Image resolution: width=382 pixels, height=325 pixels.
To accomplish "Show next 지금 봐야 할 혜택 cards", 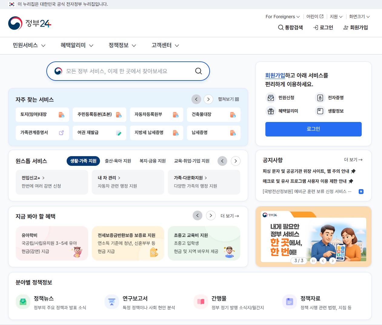I will 211,215.
